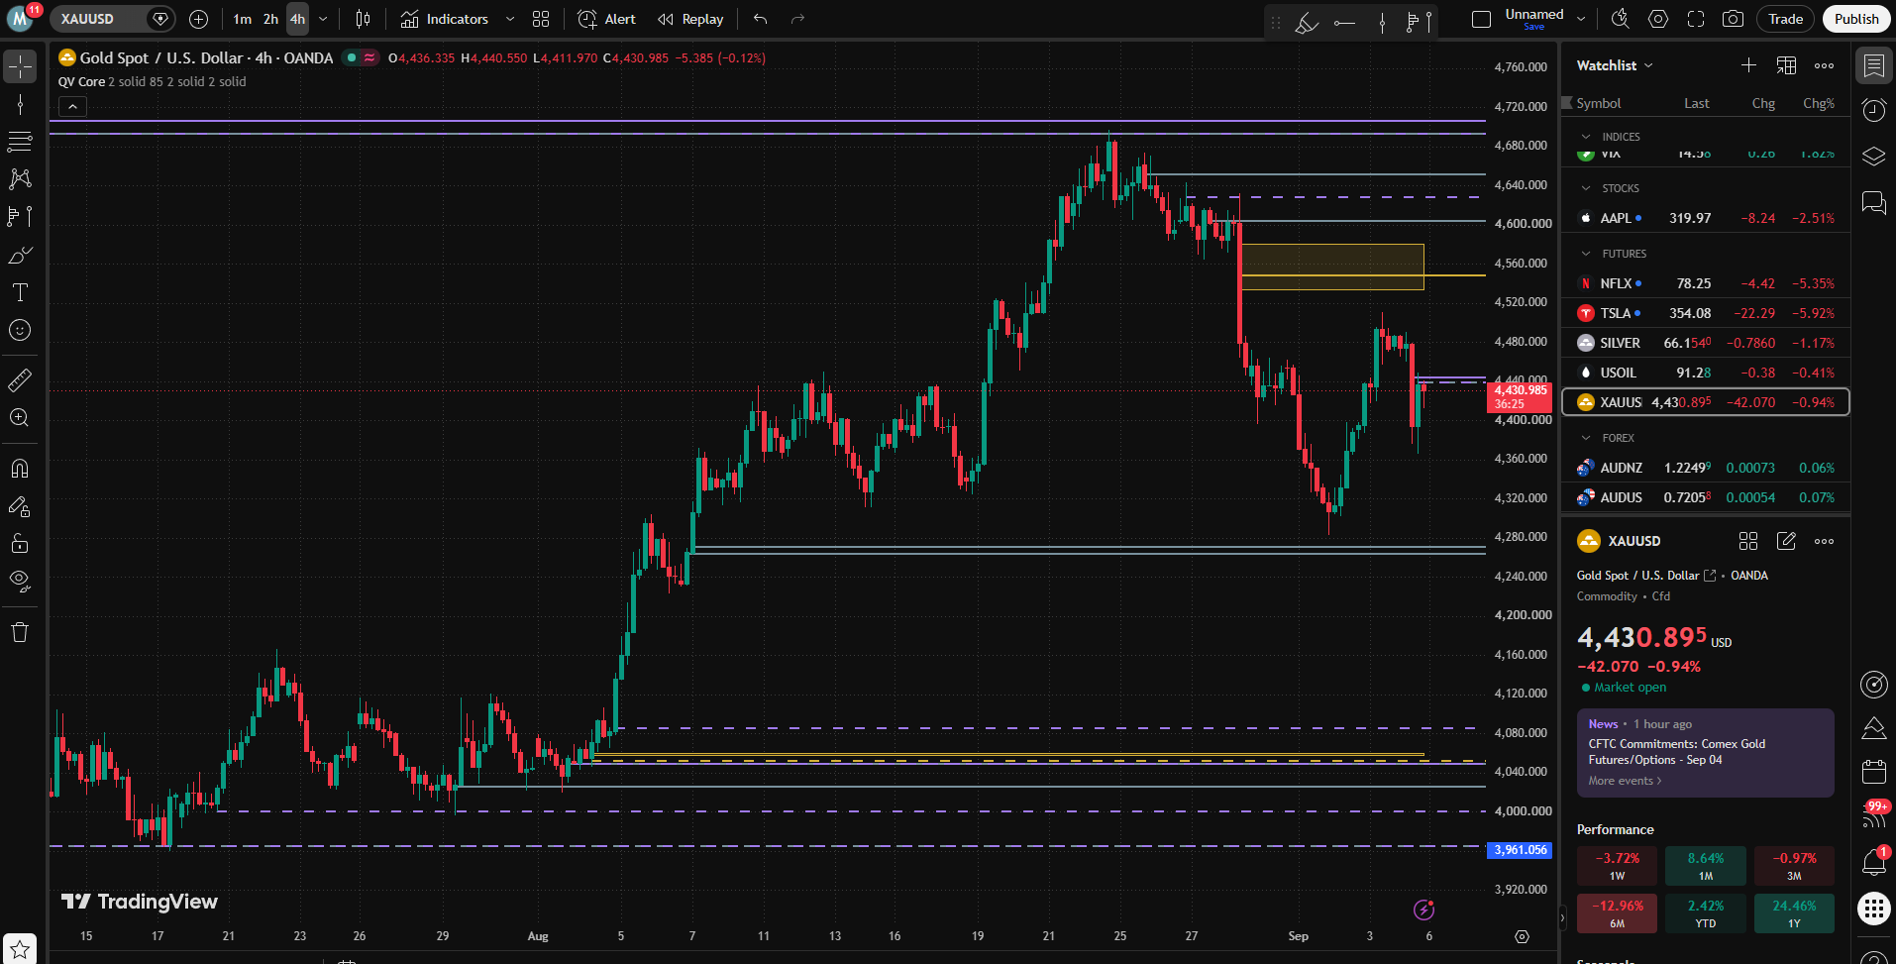Enter fullscreen mode

1696,19
